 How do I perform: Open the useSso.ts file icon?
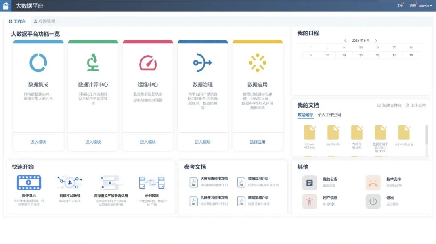[x=333, y=132]
